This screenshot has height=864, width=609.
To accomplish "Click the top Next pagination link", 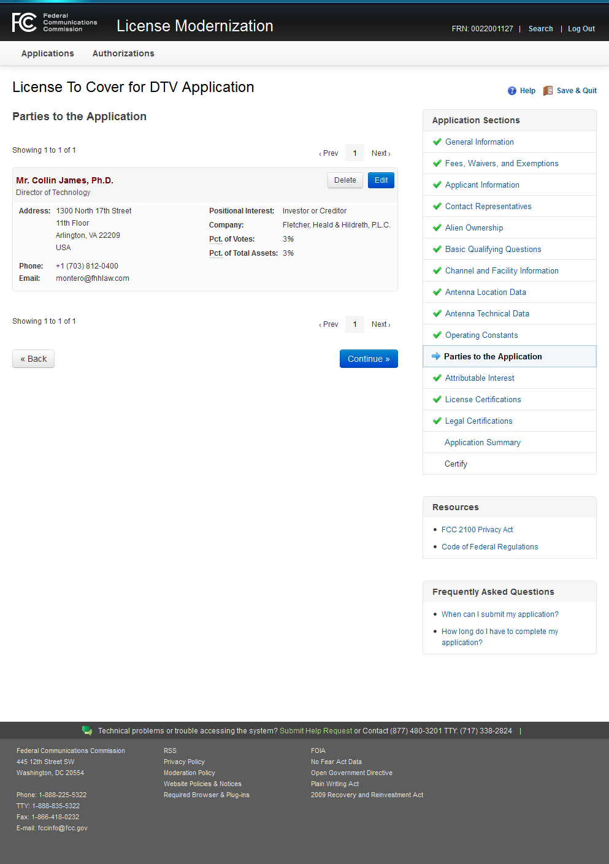I will tap(381, 153).
